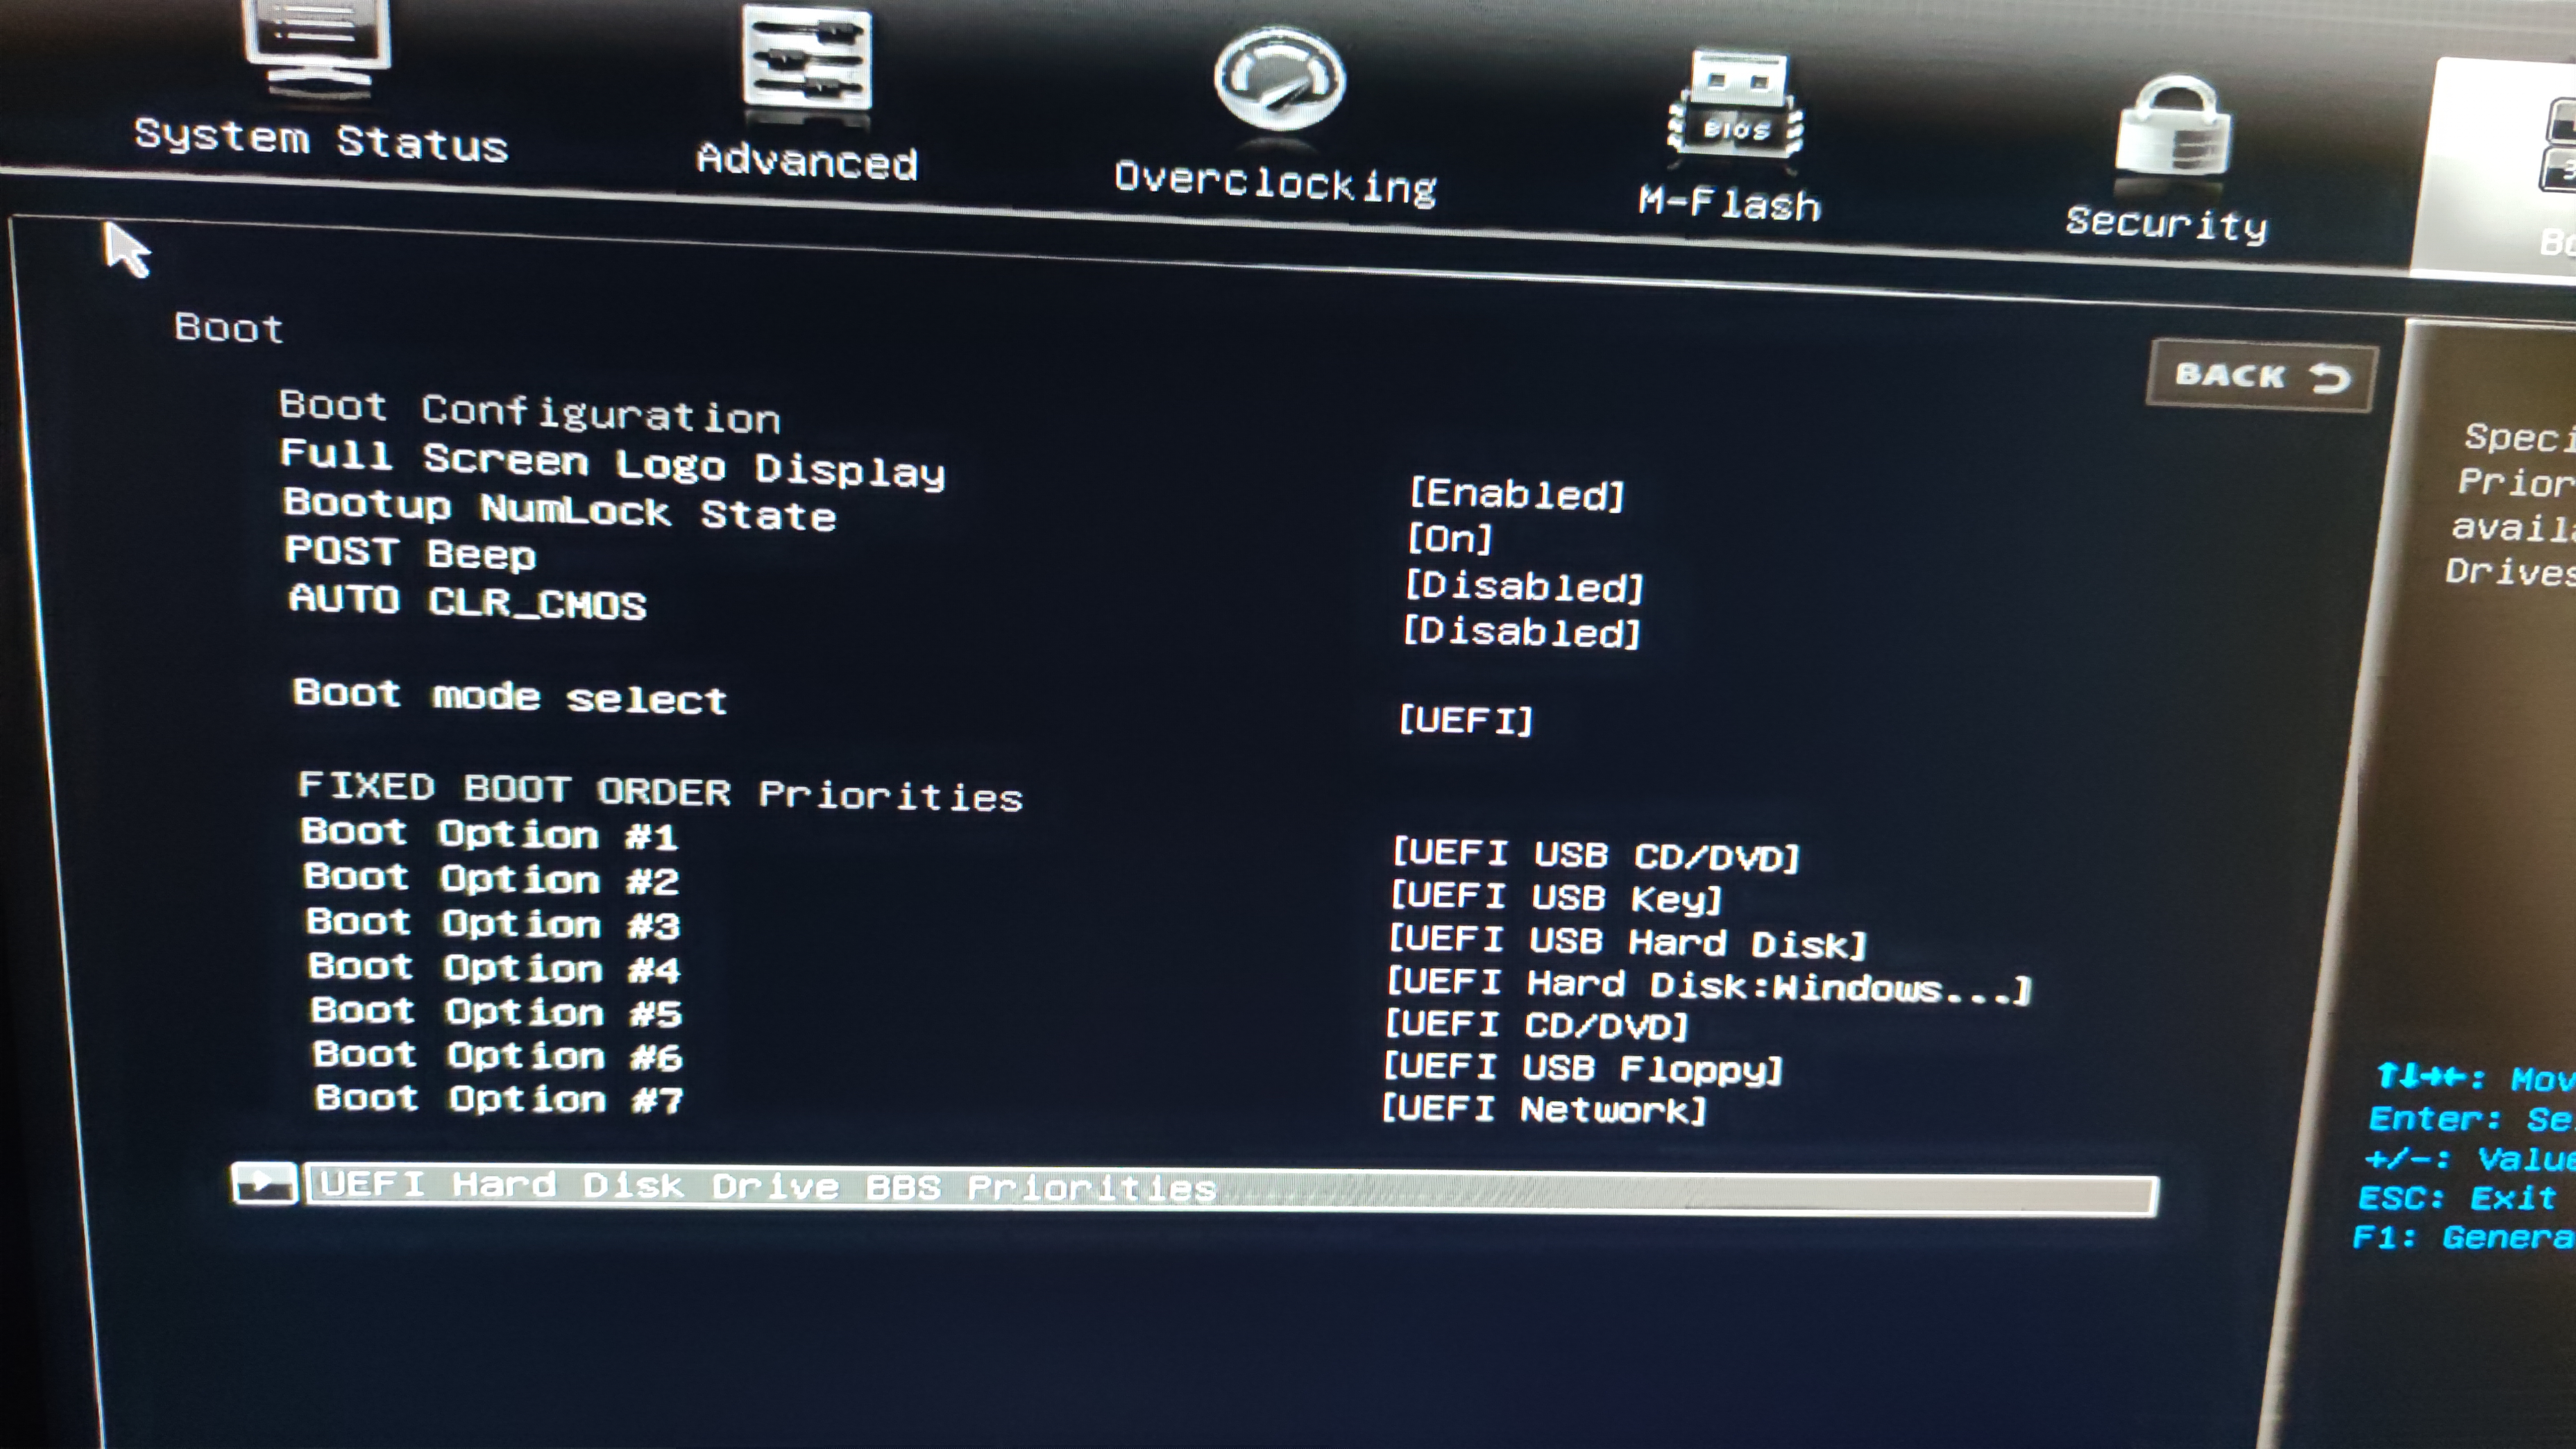
Task: Toggle POST Beep Disabled value
Action: coord(1524,587)
